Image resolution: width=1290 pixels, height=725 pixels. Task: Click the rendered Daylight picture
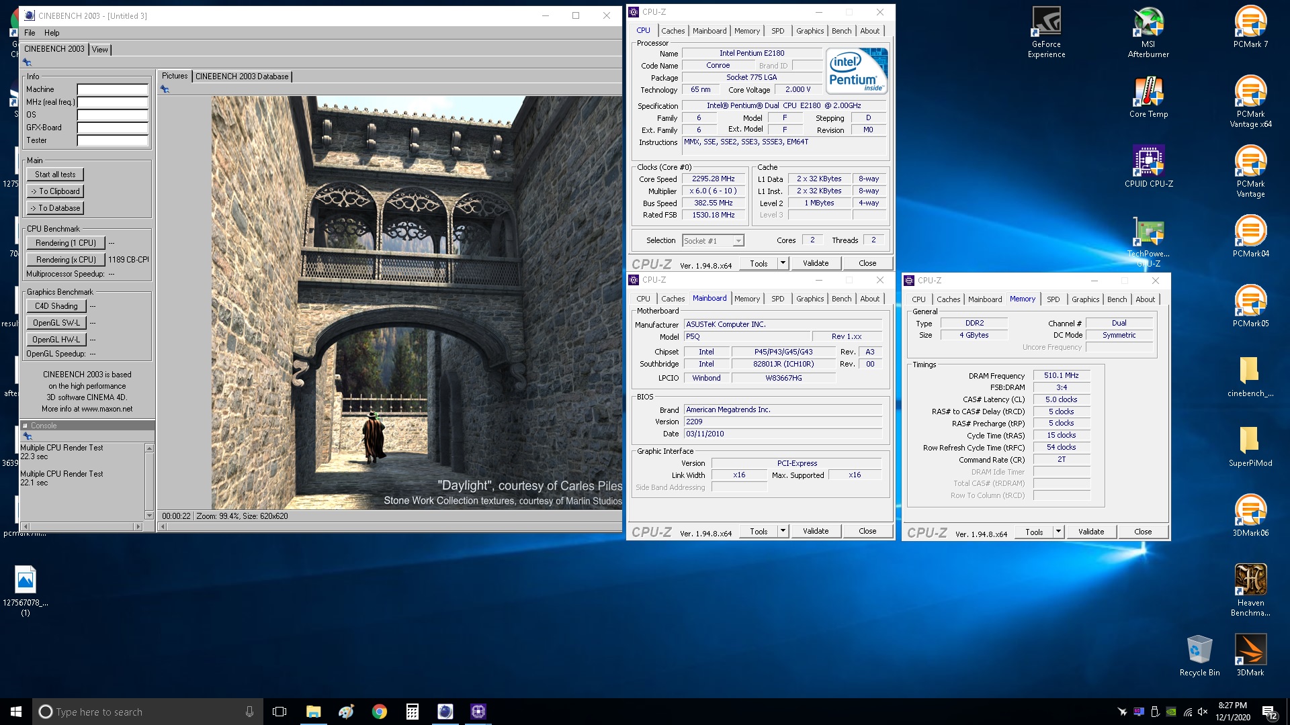[x=417, y=303]
